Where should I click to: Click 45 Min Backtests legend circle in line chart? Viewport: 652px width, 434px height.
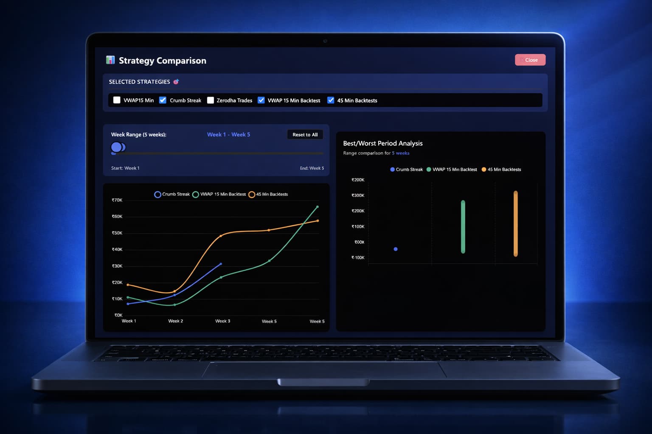click(252, 195)
